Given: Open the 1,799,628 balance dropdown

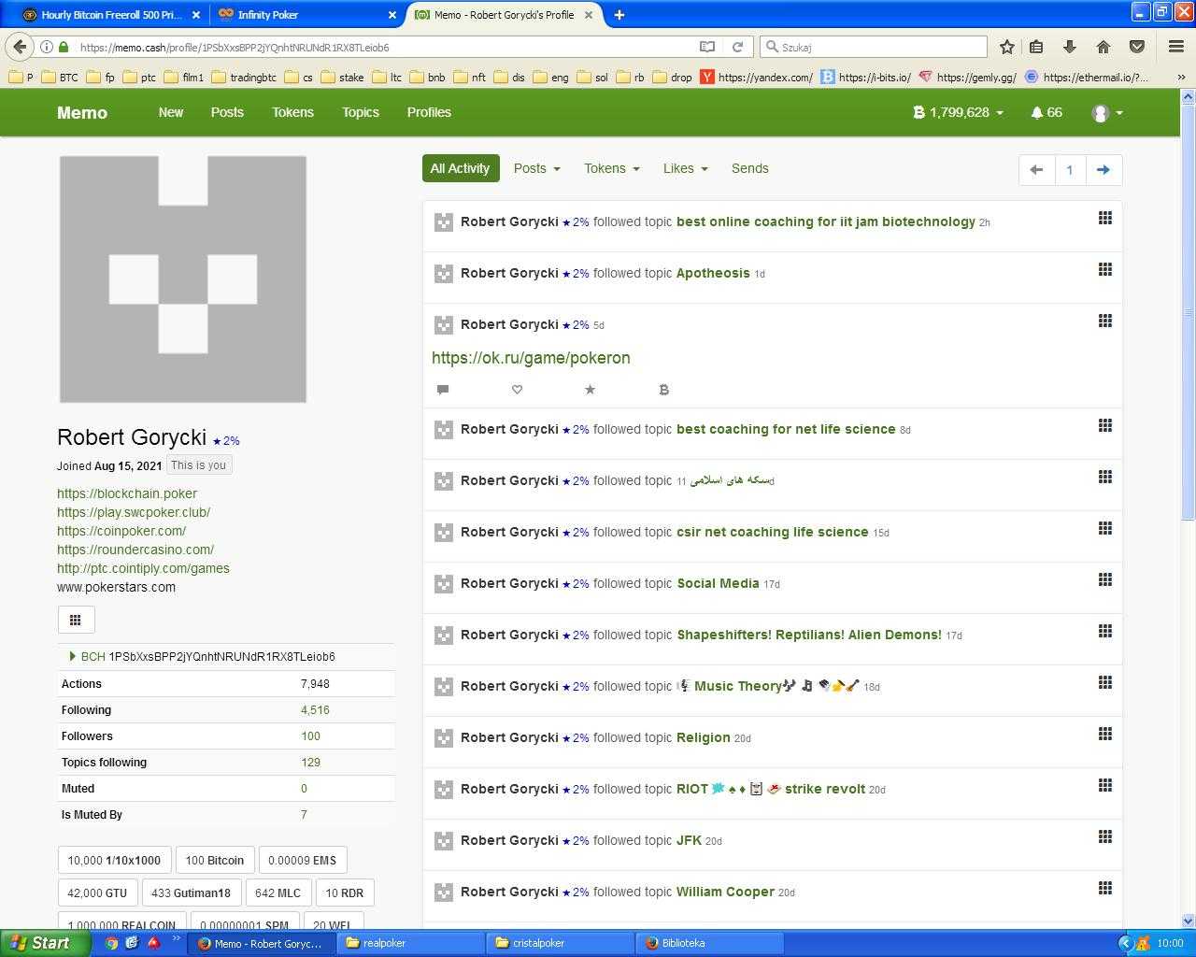Looking at the screenshot, I should point(958,112).
